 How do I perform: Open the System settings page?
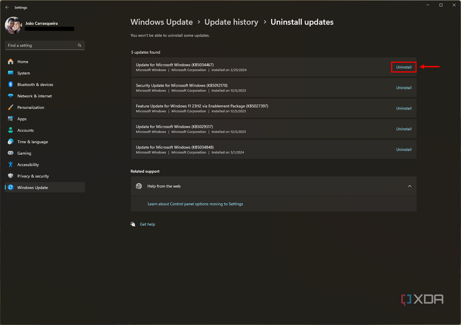(45, 73)
